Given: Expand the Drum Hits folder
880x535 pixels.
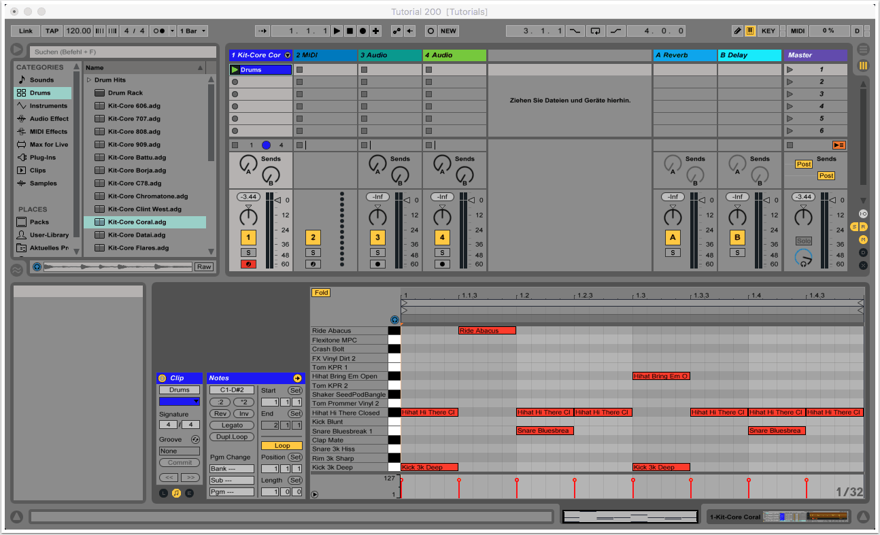Looking at the screenshot, I should [88, 80].
